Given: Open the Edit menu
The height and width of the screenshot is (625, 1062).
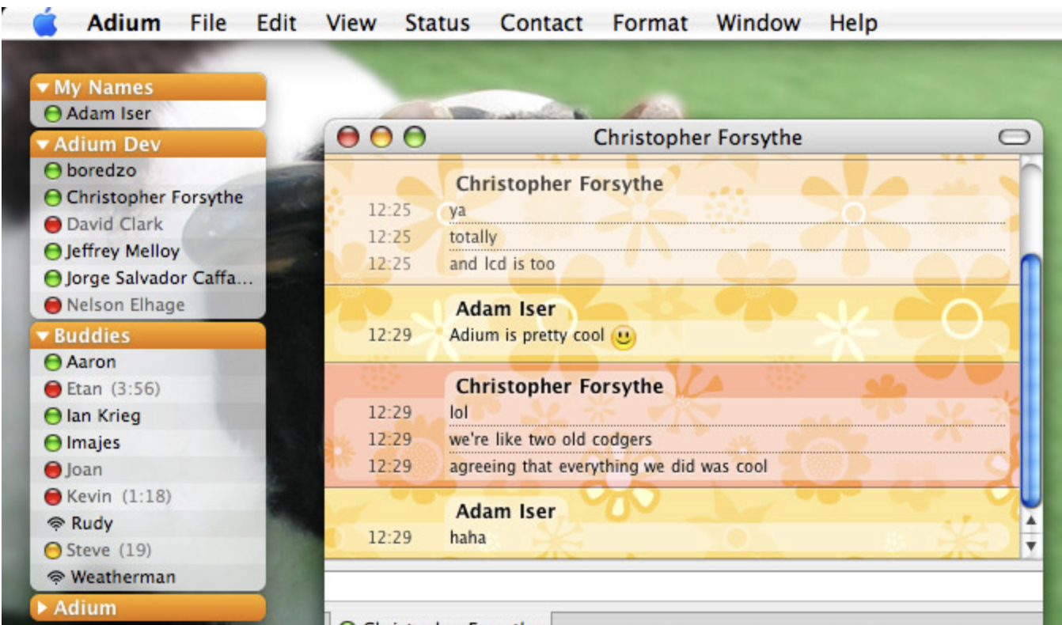Looking at the screenshot, I should pos(276,23).
